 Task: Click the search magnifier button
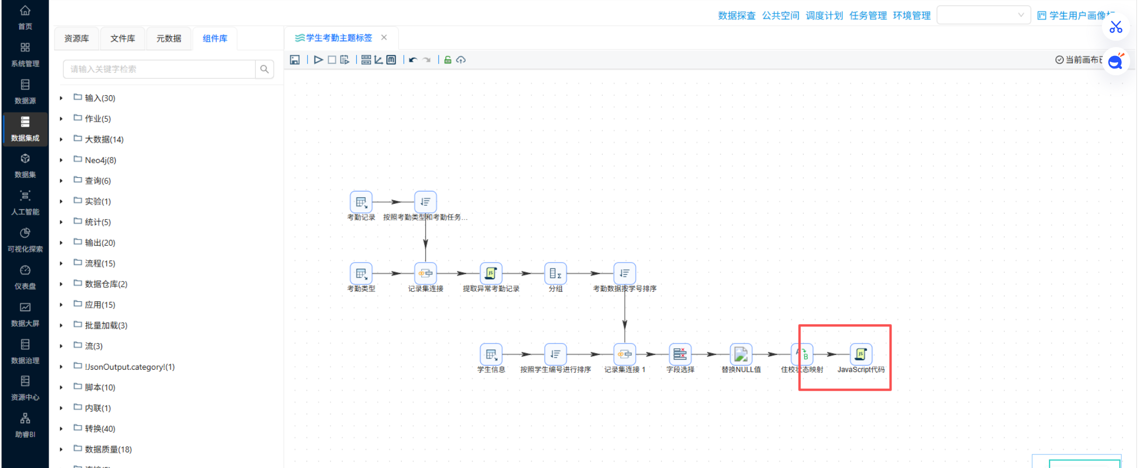tap(264, 69)
